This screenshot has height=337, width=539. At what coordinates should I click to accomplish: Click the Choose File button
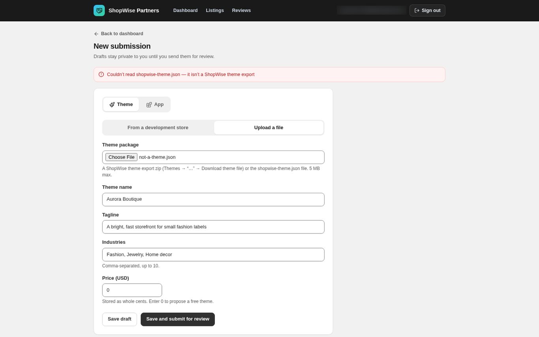121,157
